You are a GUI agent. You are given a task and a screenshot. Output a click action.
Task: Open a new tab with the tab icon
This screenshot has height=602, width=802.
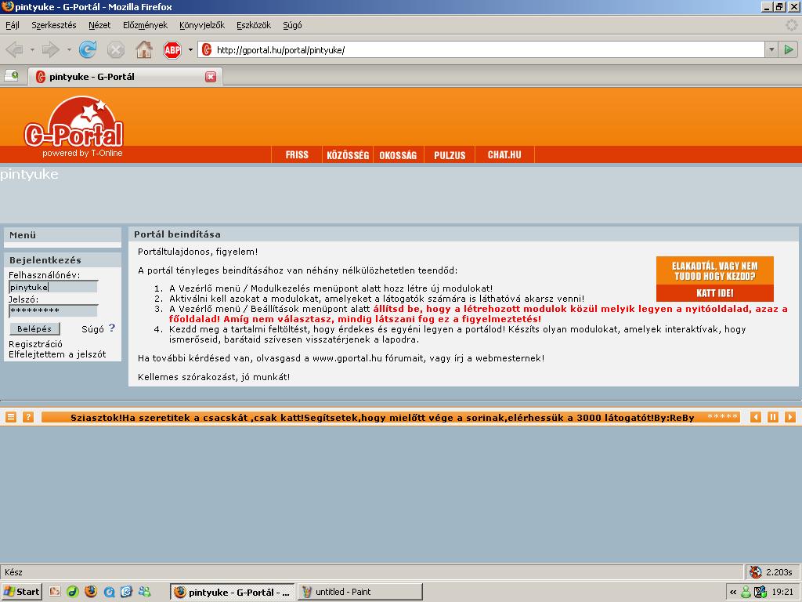(x=11, y=76)
